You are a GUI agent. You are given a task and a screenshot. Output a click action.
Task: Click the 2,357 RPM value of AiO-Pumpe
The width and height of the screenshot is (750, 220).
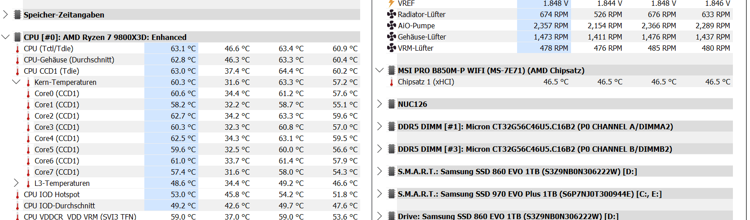(551, 26)
